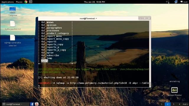Open the YouTube icon in bottom panel

point(37,104)
